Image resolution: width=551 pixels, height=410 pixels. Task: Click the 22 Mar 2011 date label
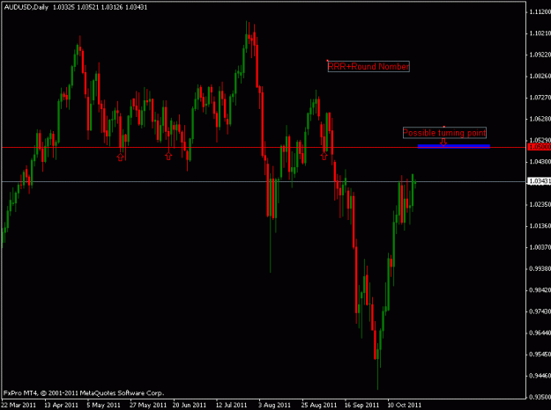pyautogui.click(x=19, y=405)
